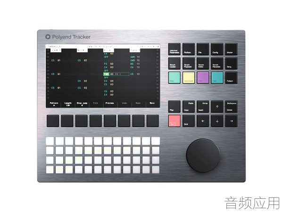Click the screen key below Length label

[x=67, y=121]
